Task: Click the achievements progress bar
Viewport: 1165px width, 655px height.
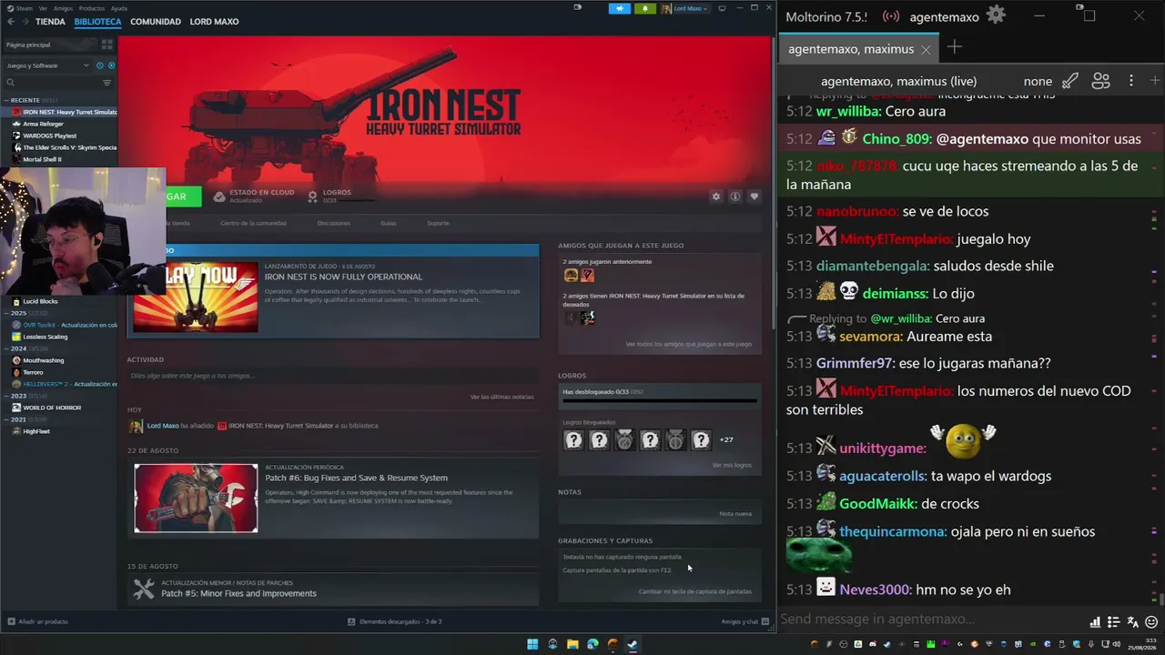Action: [660, 400]
